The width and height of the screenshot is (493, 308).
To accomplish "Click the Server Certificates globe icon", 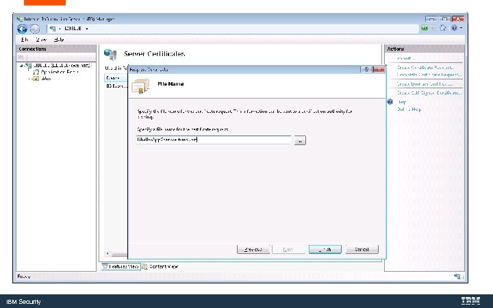I will pos(110,54).
